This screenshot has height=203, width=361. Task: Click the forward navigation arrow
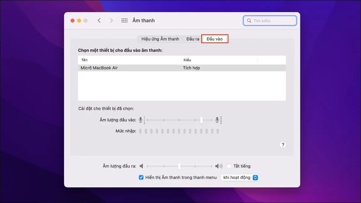click(111, 20)
